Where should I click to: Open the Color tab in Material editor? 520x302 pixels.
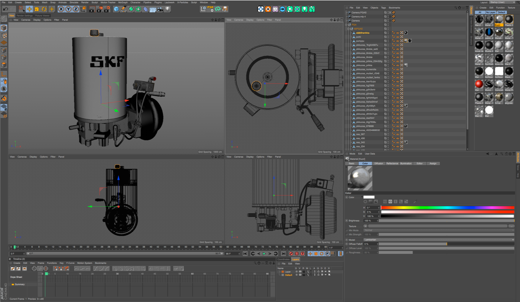pos(365,163)
